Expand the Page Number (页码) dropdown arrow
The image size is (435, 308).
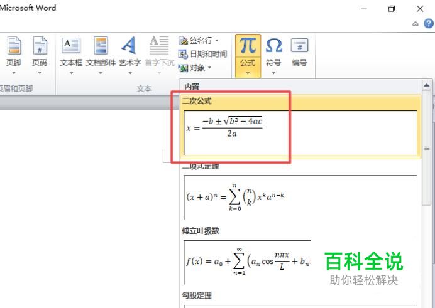[40, 73]
